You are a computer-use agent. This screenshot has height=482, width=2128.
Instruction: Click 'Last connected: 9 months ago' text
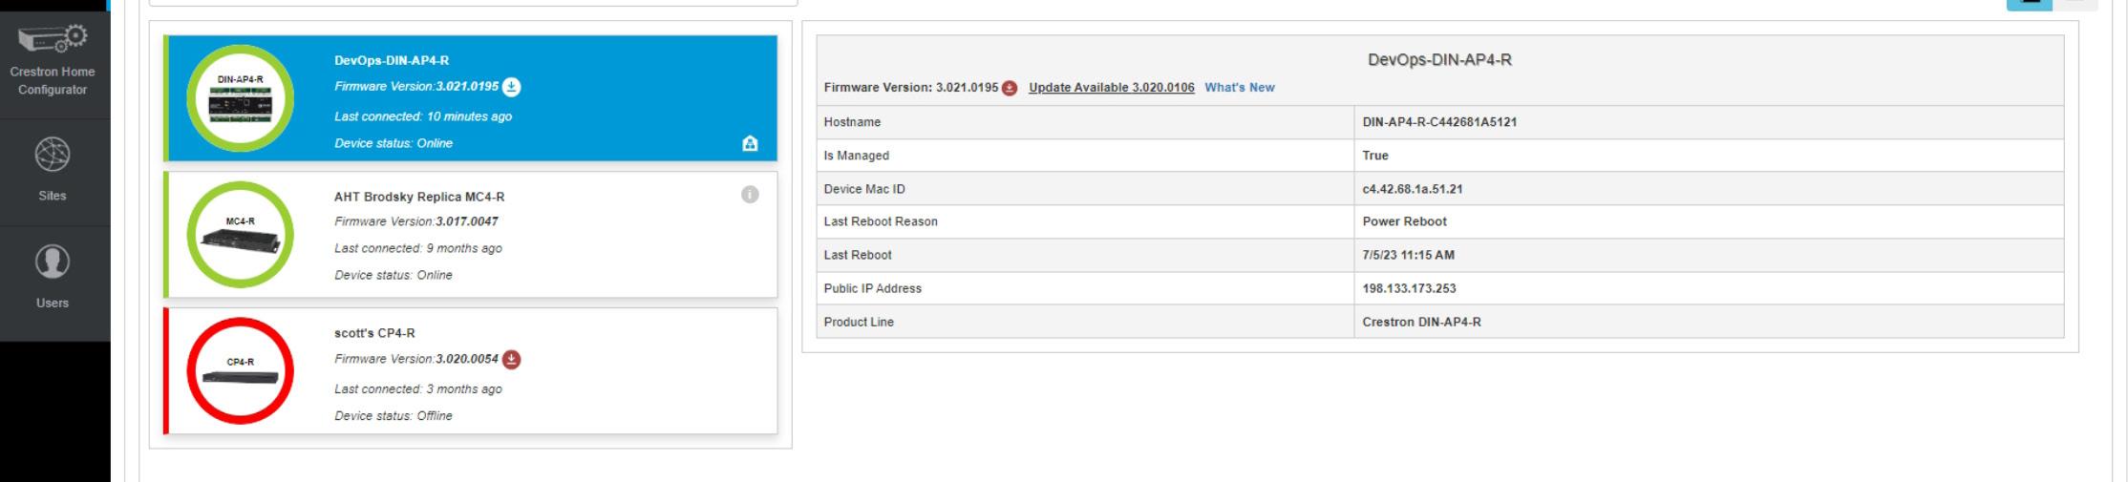coord(417,248)
